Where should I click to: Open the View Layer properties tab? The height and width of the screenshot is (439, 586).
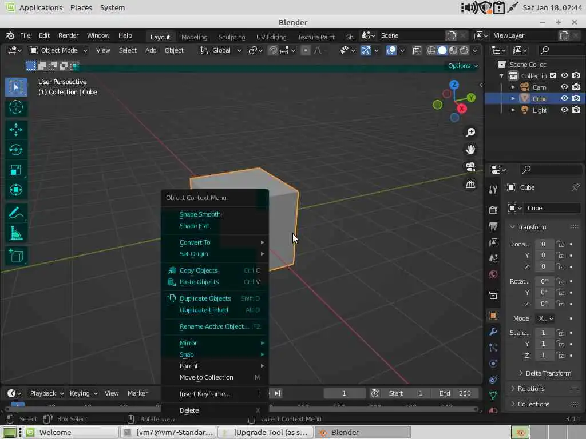[x=493, y=242]
